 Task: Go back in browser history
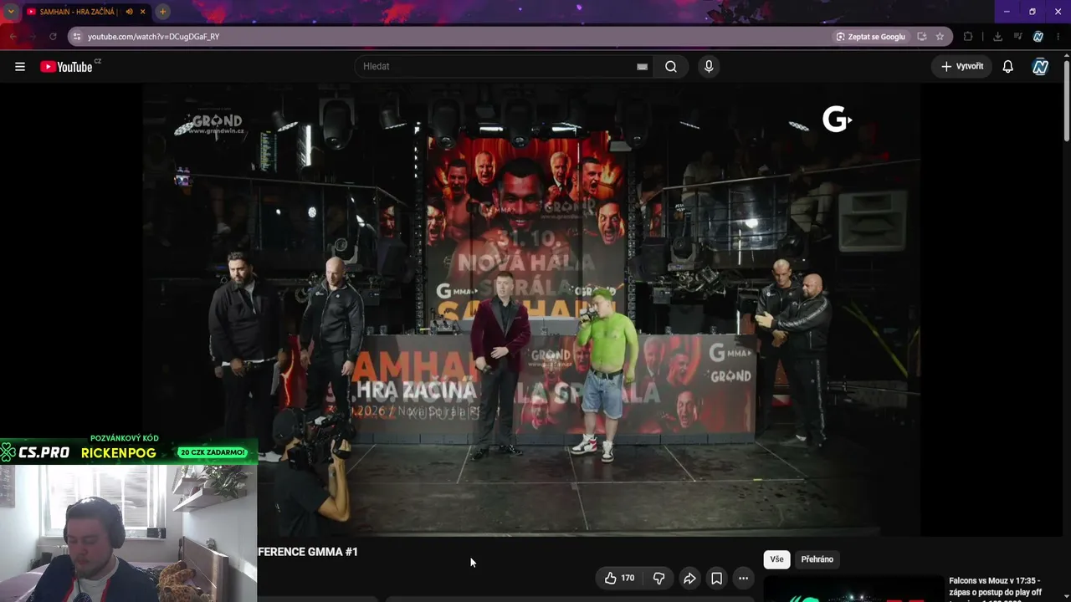13,37
